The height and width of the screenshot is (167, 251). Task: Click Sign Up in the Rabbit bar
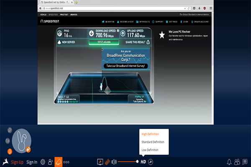(x=17, y=162)
